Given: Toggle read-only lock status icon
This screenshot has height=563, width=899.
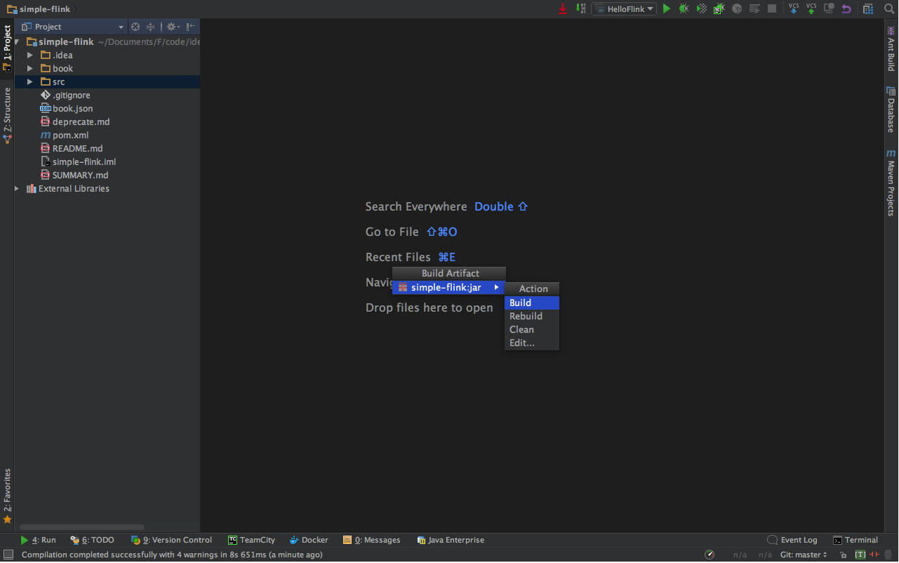Looking at the screenshot, I should point(843,555).
